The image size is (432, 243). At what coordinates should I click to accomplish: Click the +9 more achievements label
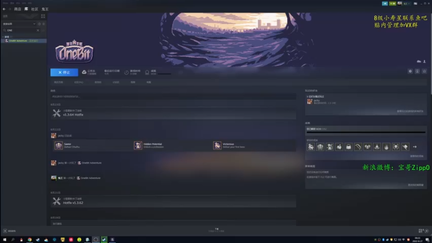click(415, 147)
